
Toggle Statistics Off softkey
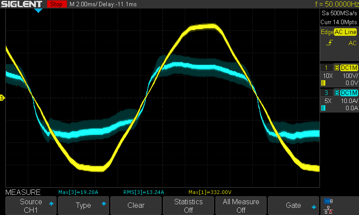(x=188, y=206)
